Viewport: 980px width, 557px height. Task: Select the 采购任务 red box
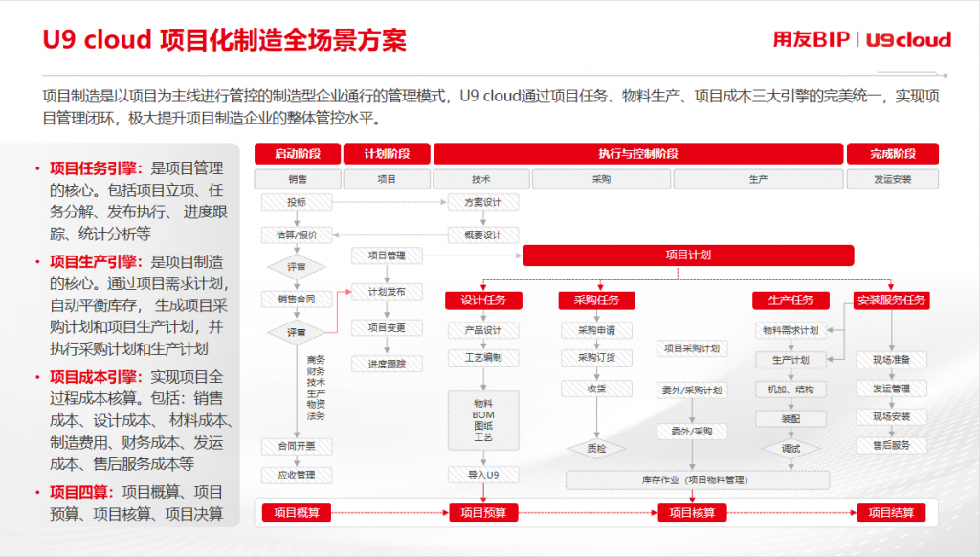(x=596, y=301)
